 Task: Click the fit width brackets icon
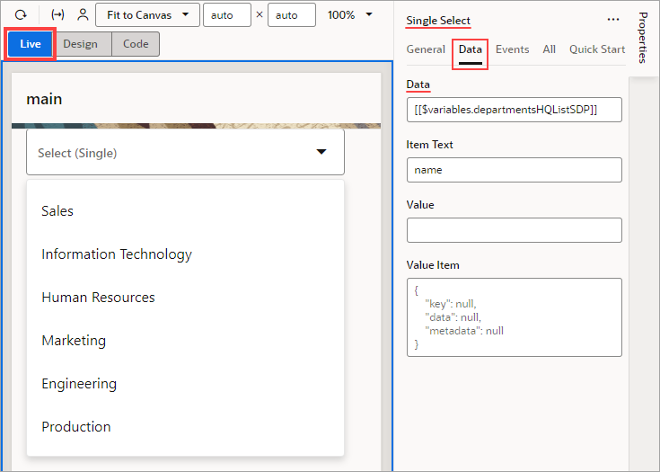pos(57,15)
